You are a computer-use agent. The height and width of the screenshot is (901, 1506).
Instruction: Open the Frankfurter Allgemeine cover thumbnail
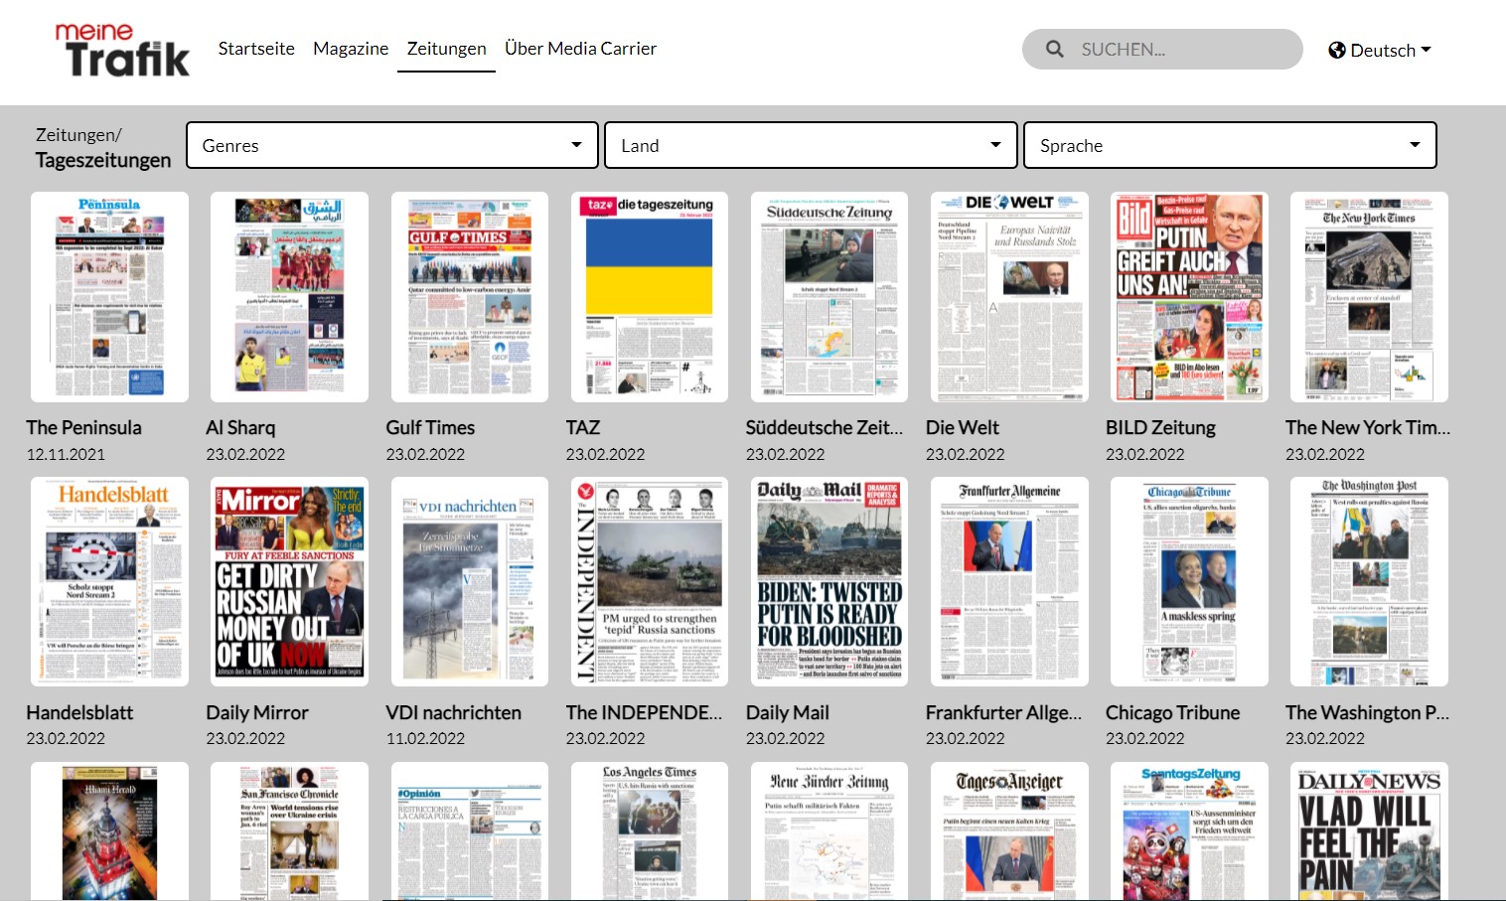1009,581
